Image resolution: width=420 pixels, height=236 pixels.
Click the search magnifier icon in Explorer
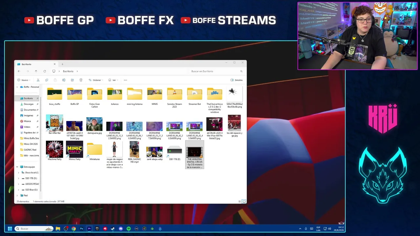click(x=241, y=71)
